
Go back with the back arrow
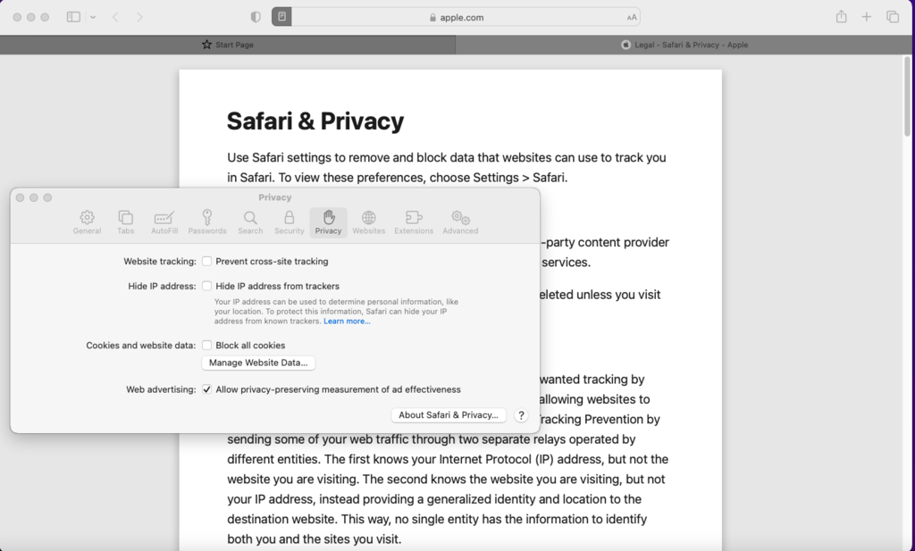(115, 17)
